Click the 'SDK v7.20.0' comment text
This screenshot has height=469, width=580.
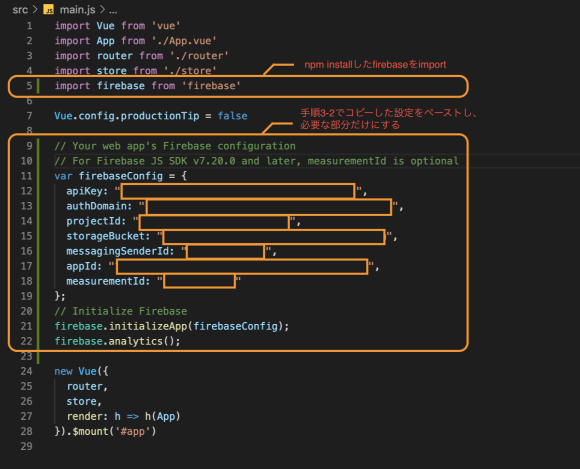click(202, 161)
